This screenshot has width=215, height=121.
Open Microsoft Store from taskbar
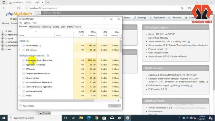click(104, 118)
